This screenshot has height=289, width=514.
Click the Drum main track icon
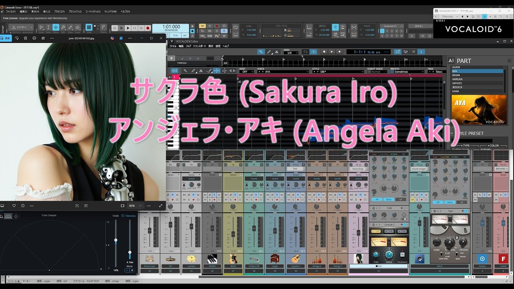click(149, 259)
